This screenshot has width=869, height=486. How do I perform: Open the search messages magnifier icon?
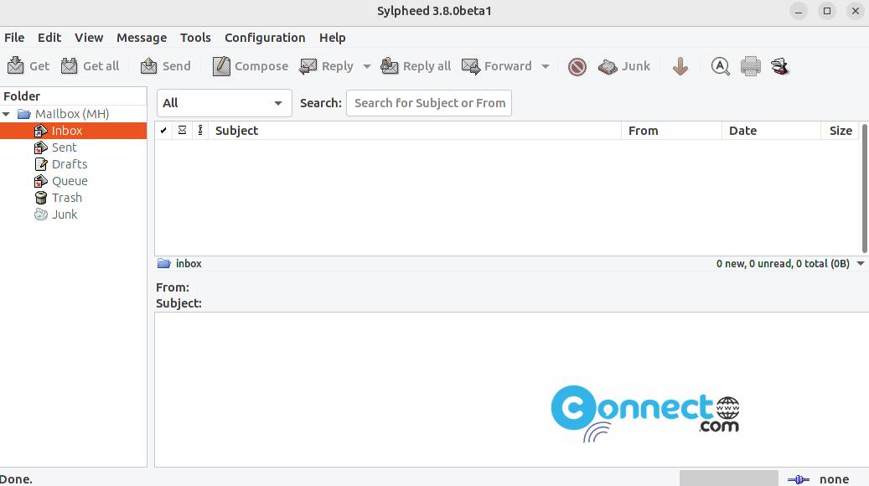[x=720, y=66]
